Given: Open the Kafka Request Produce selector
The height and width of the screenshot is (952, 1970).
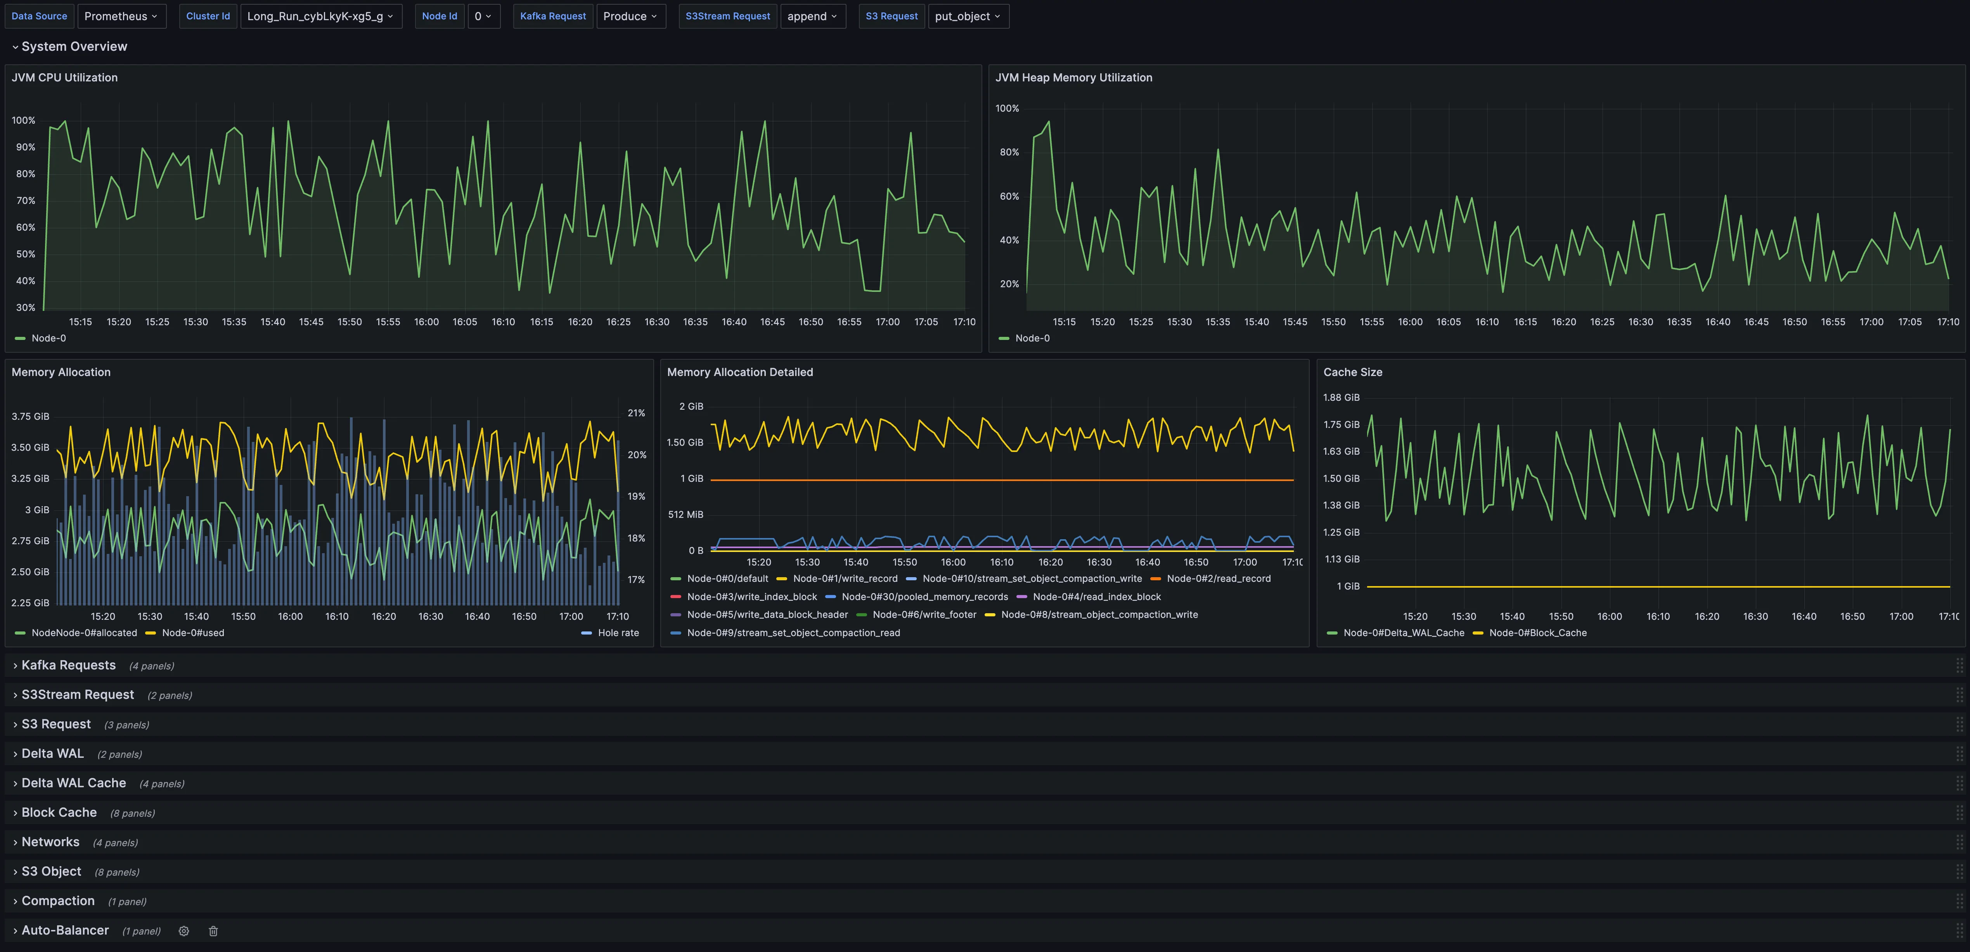Looking at the screenshot, I should 630,16.
